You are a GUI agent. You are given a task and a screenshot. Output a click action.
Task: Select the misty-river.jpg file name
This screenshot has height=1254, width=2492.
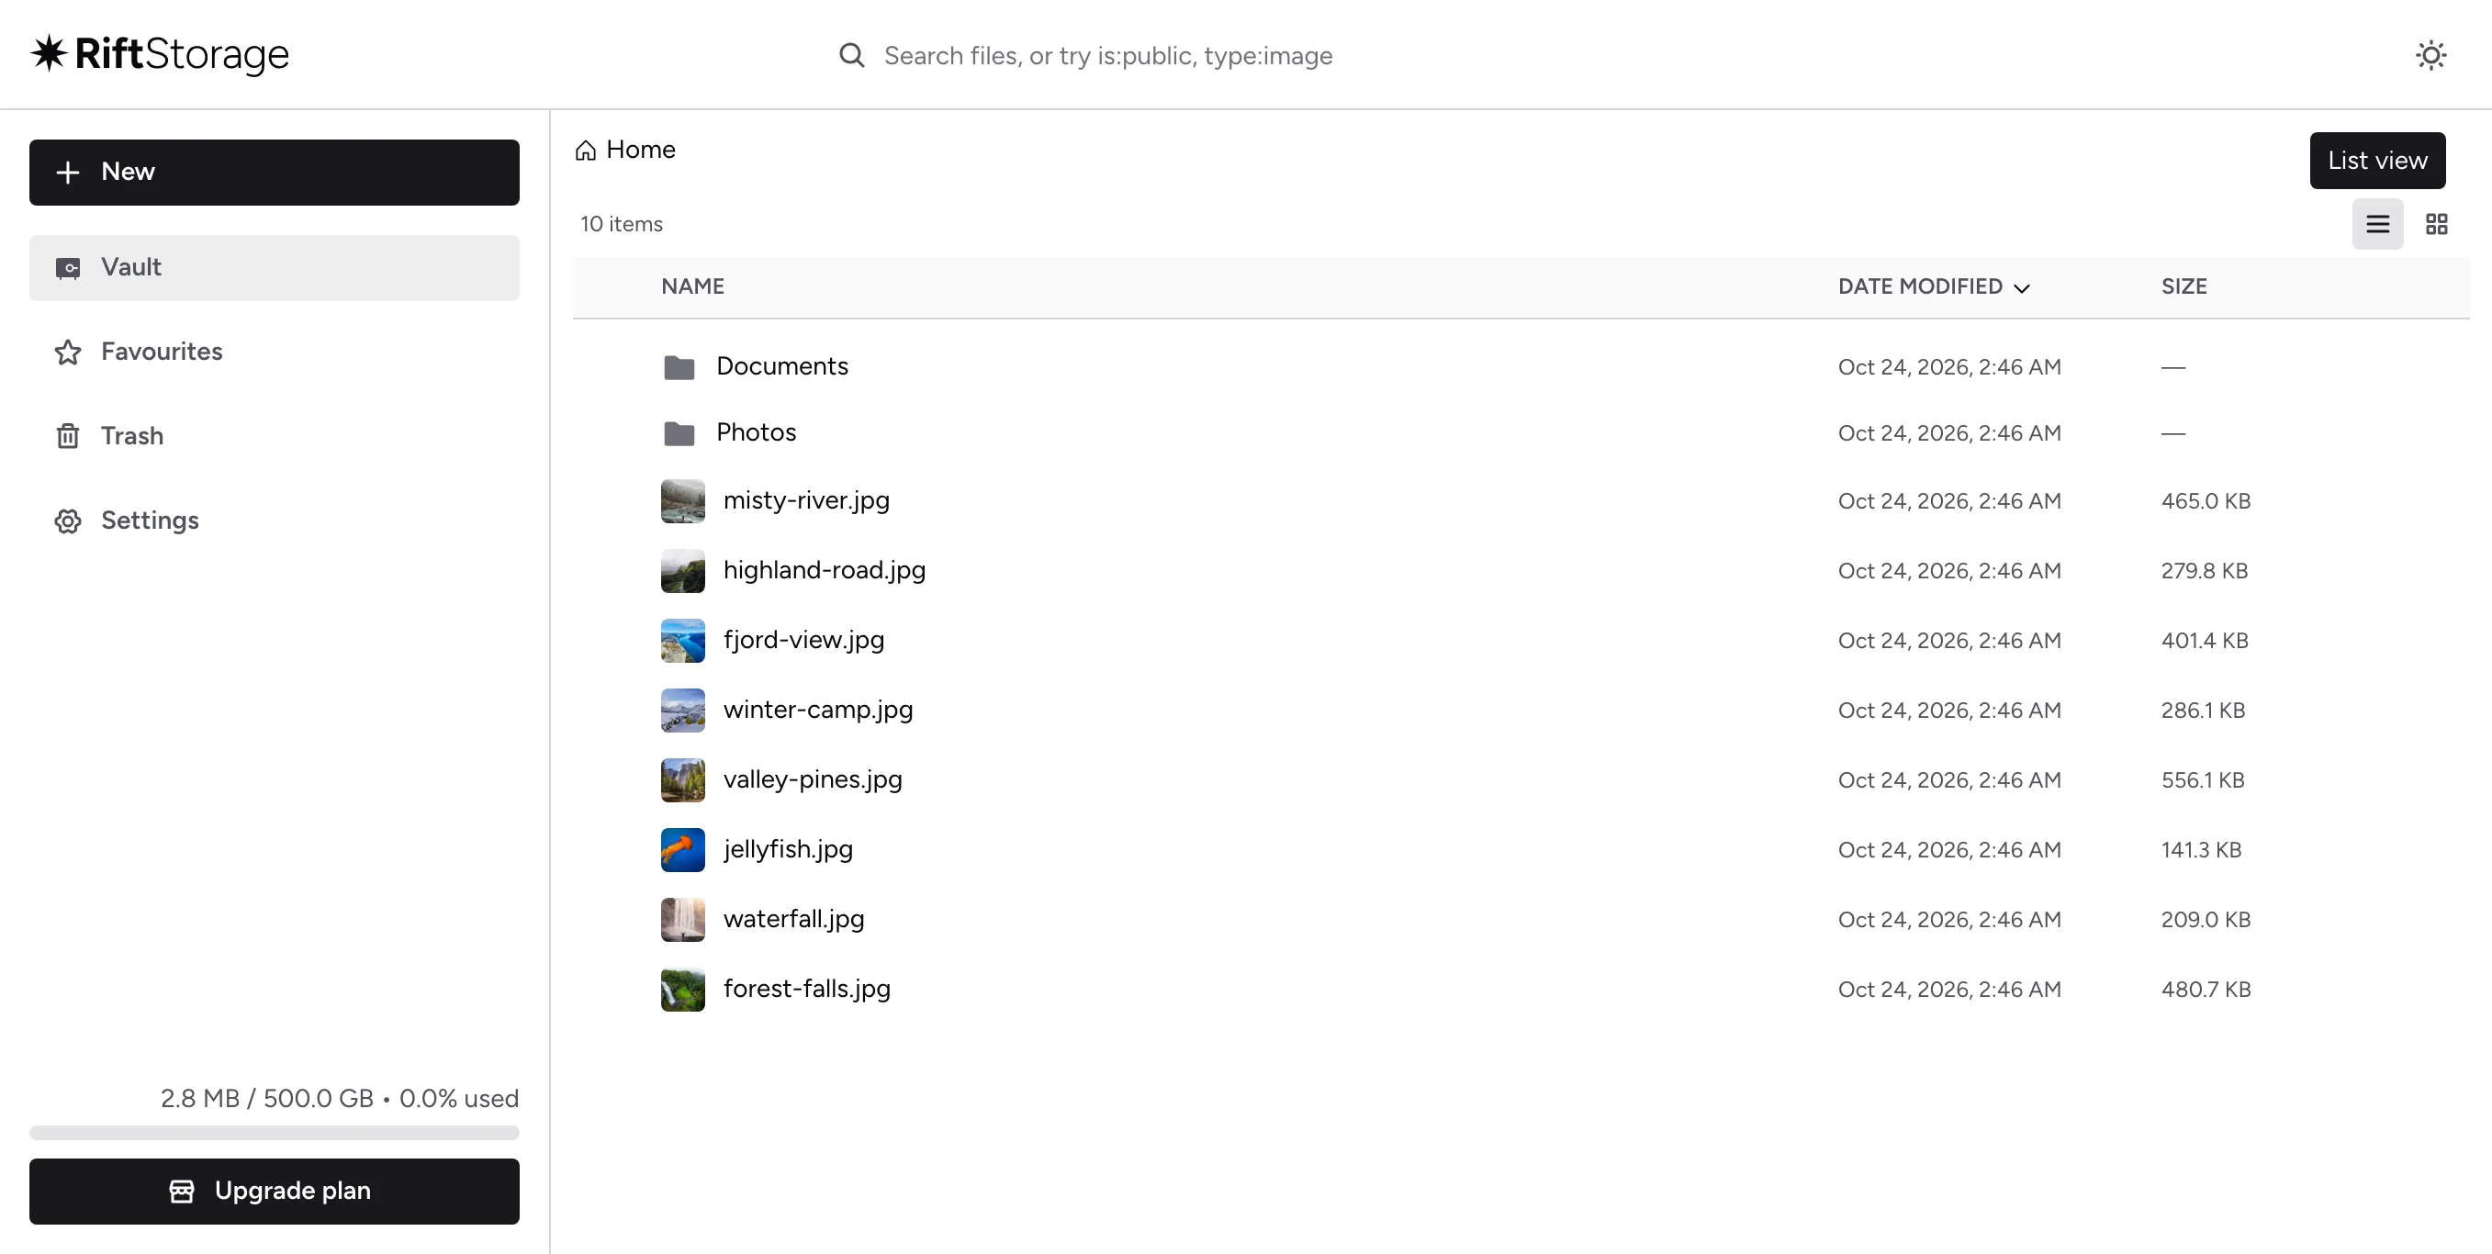806,501
